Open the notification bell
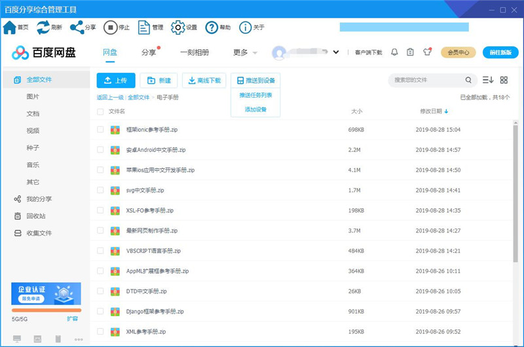Viewport: 524px width, 347px height. coord(394,52)
